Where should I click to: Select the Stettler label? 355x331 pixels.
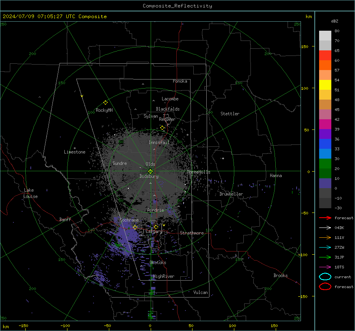coord(230,114)
